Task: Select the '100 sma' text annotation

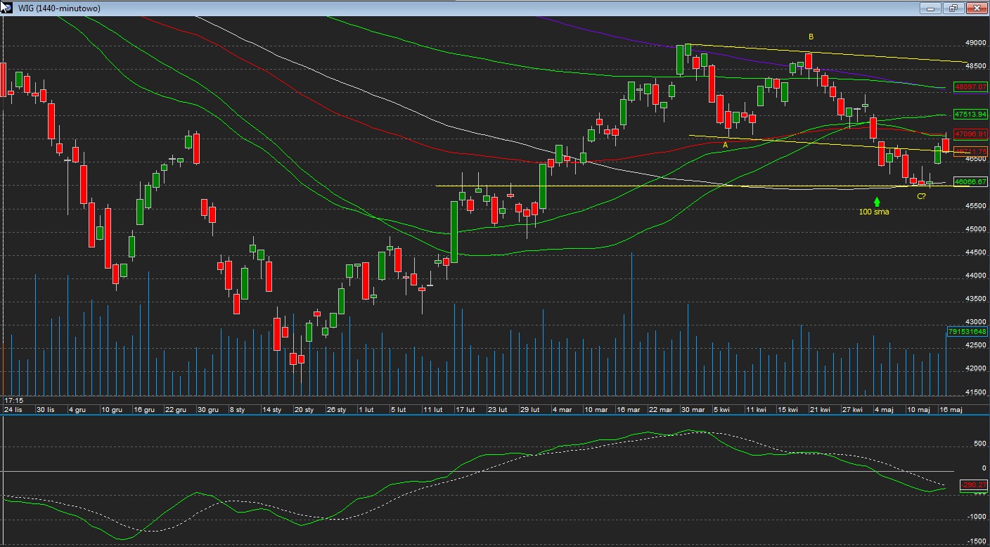Action: pyautogui.click(x=874, y=212)
